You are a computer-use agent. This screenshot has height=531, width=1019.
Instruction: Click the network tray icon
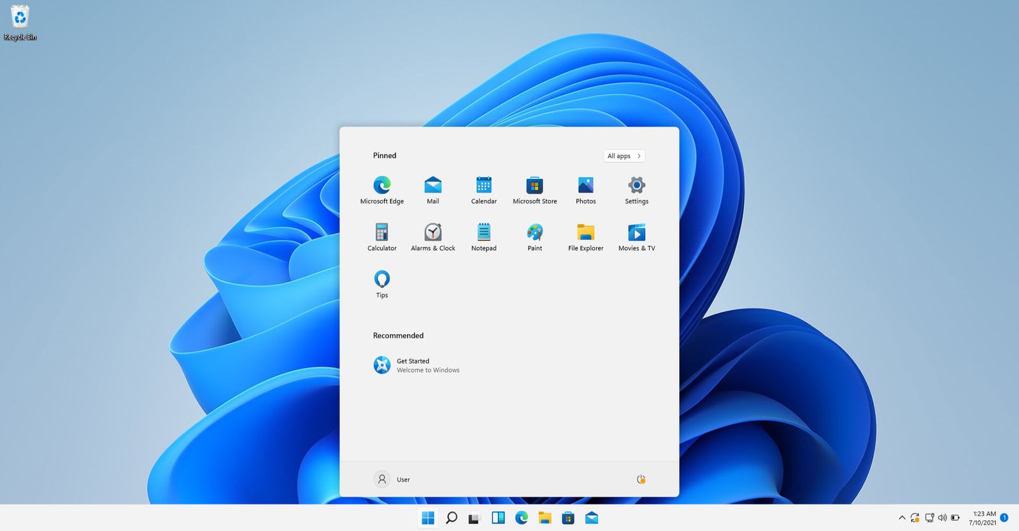[x=929, y=518]
